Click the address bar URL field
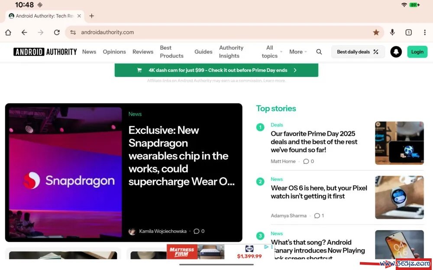 coord(224,32)
